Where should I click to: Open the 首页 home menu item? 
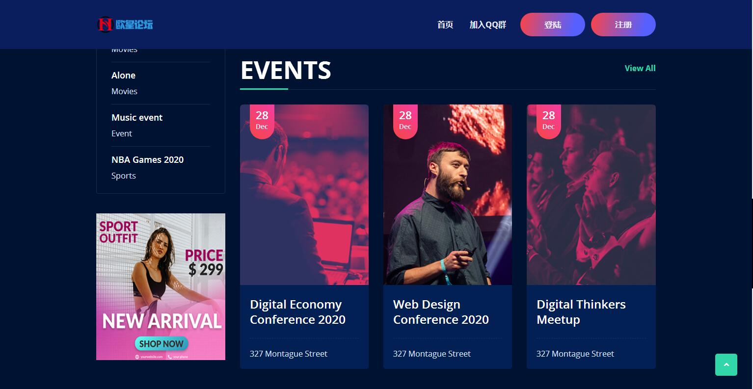point(445,25)
